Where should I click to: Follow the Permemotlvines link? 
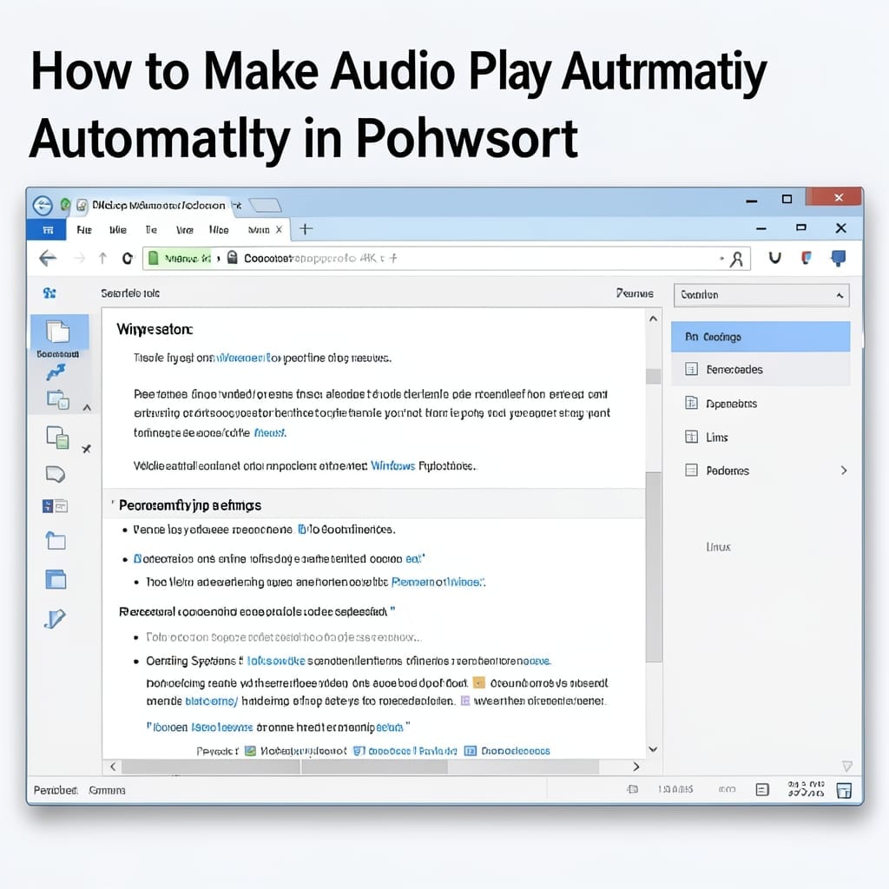[438, 583]
